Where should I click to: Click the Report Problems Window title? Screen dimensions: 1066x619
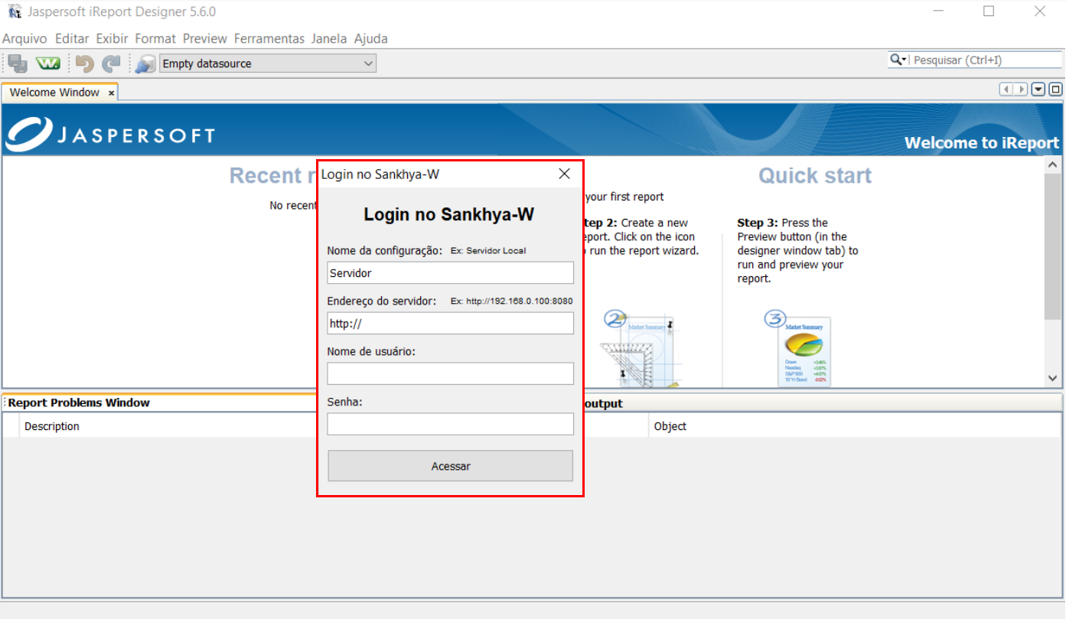(79, 402)
